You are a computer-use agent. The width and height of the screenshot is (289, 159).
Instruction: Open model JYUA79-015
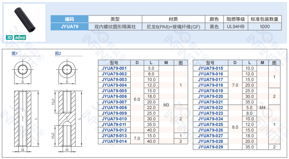pos(210,68)
